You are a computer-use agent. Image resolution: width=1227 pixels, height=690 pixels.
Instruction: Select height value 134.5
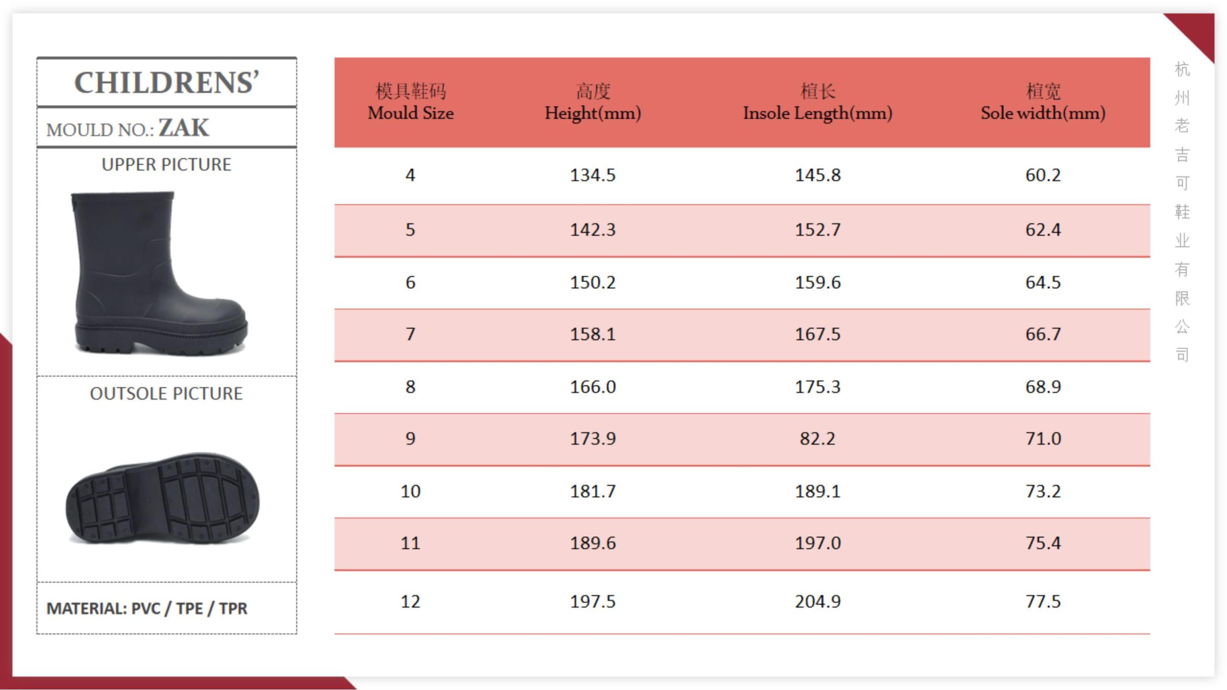pos(593,175)
